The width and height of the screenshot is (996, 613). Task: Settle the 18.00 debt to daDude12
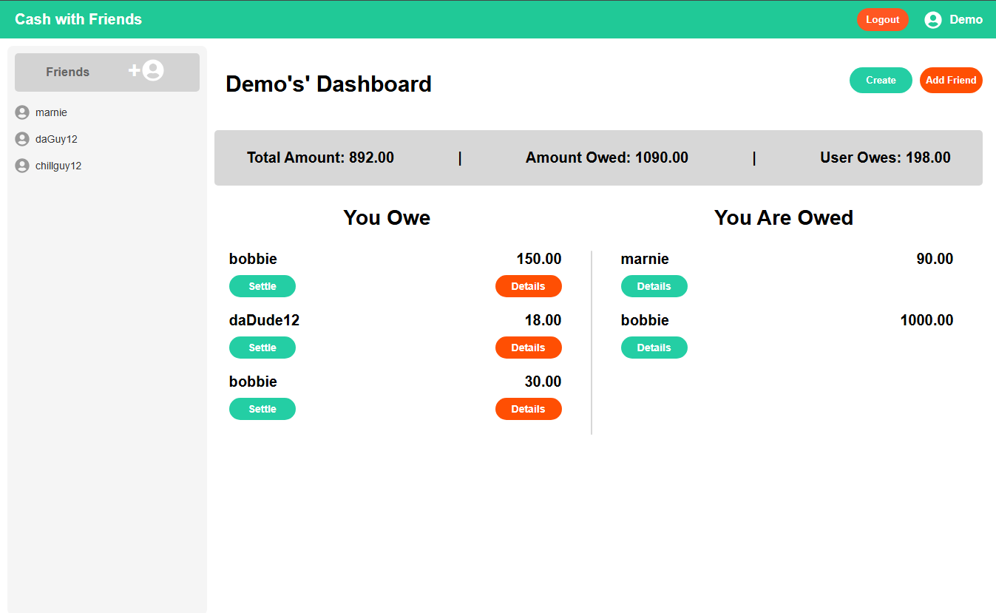point(262,348)
